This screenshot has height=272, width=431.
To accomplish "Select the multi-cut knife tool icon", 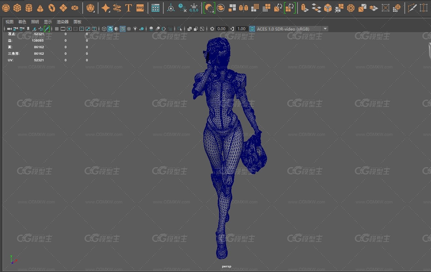I will (x=412, y=8).
